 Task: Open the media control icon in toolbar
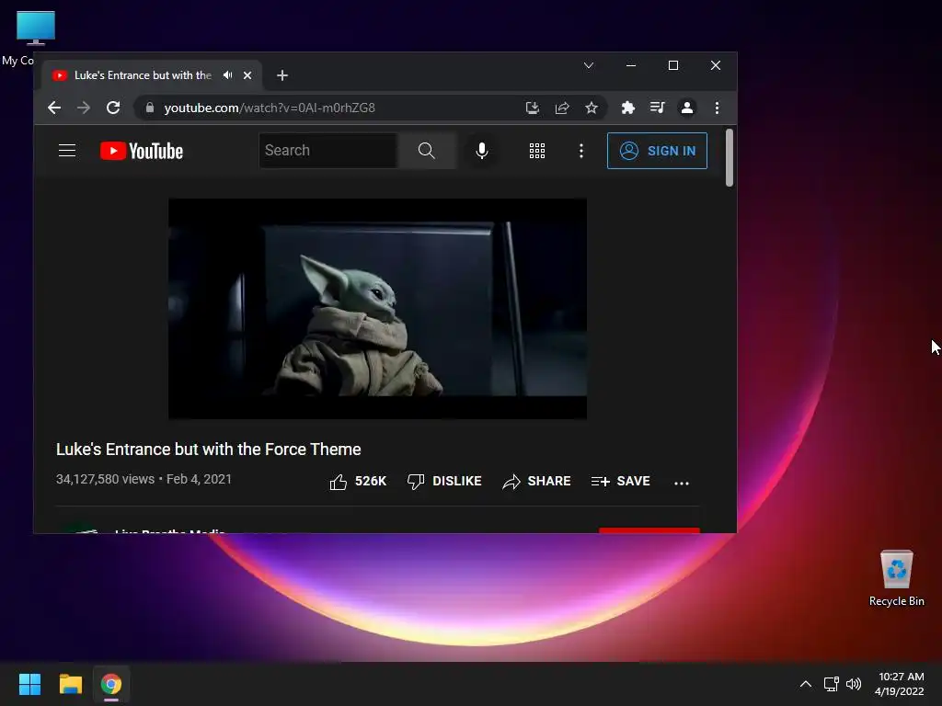[657, 108]
